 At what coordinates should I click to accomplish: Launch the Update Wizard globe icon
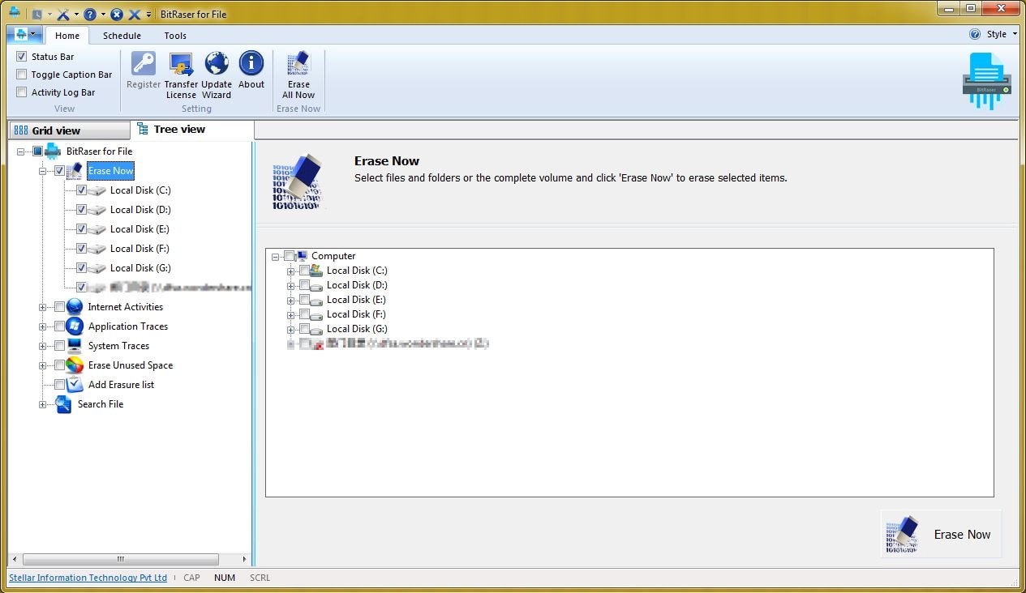click(x=217, y=63)
